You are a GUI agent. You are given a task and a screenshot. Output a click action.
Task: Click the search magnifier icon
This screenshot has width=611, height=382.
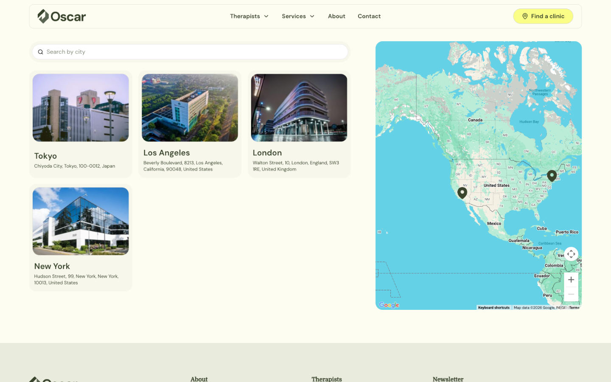[40, 52]
